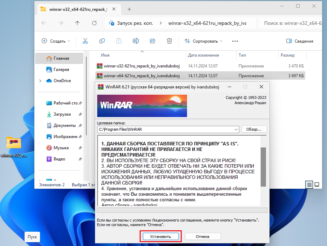Viewport: 327px width, 246px height.
Task: Open OneDrive in the navigation pane
Action: [x=59, y=81]
